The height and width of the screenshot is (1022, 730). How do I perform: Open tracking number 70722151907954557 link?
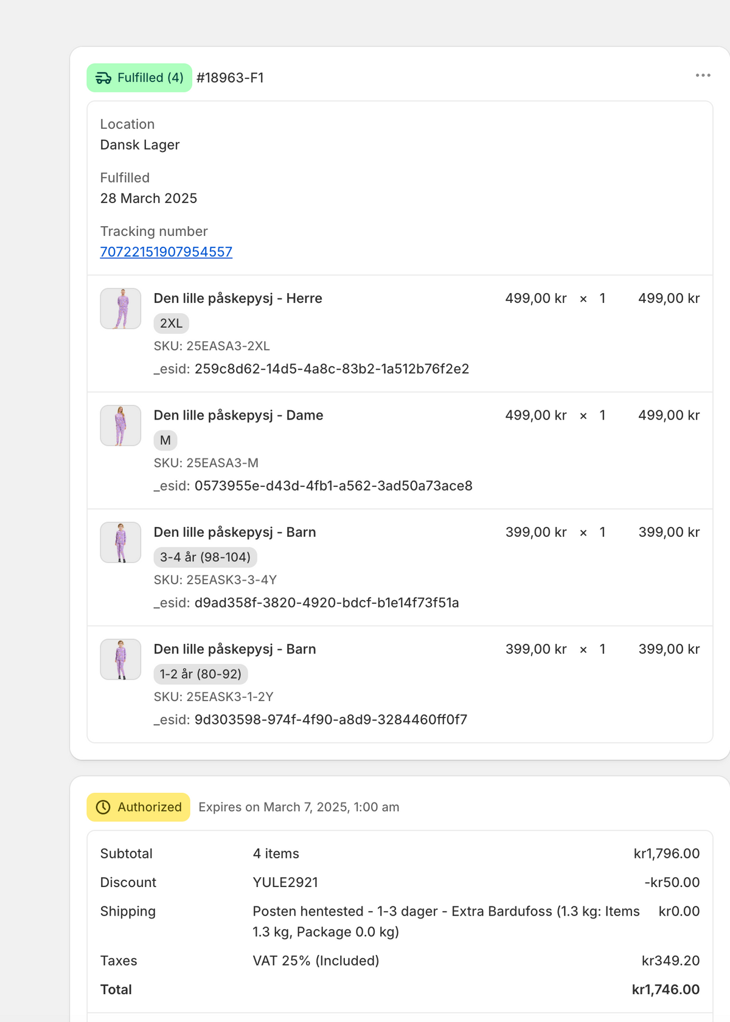166,252
